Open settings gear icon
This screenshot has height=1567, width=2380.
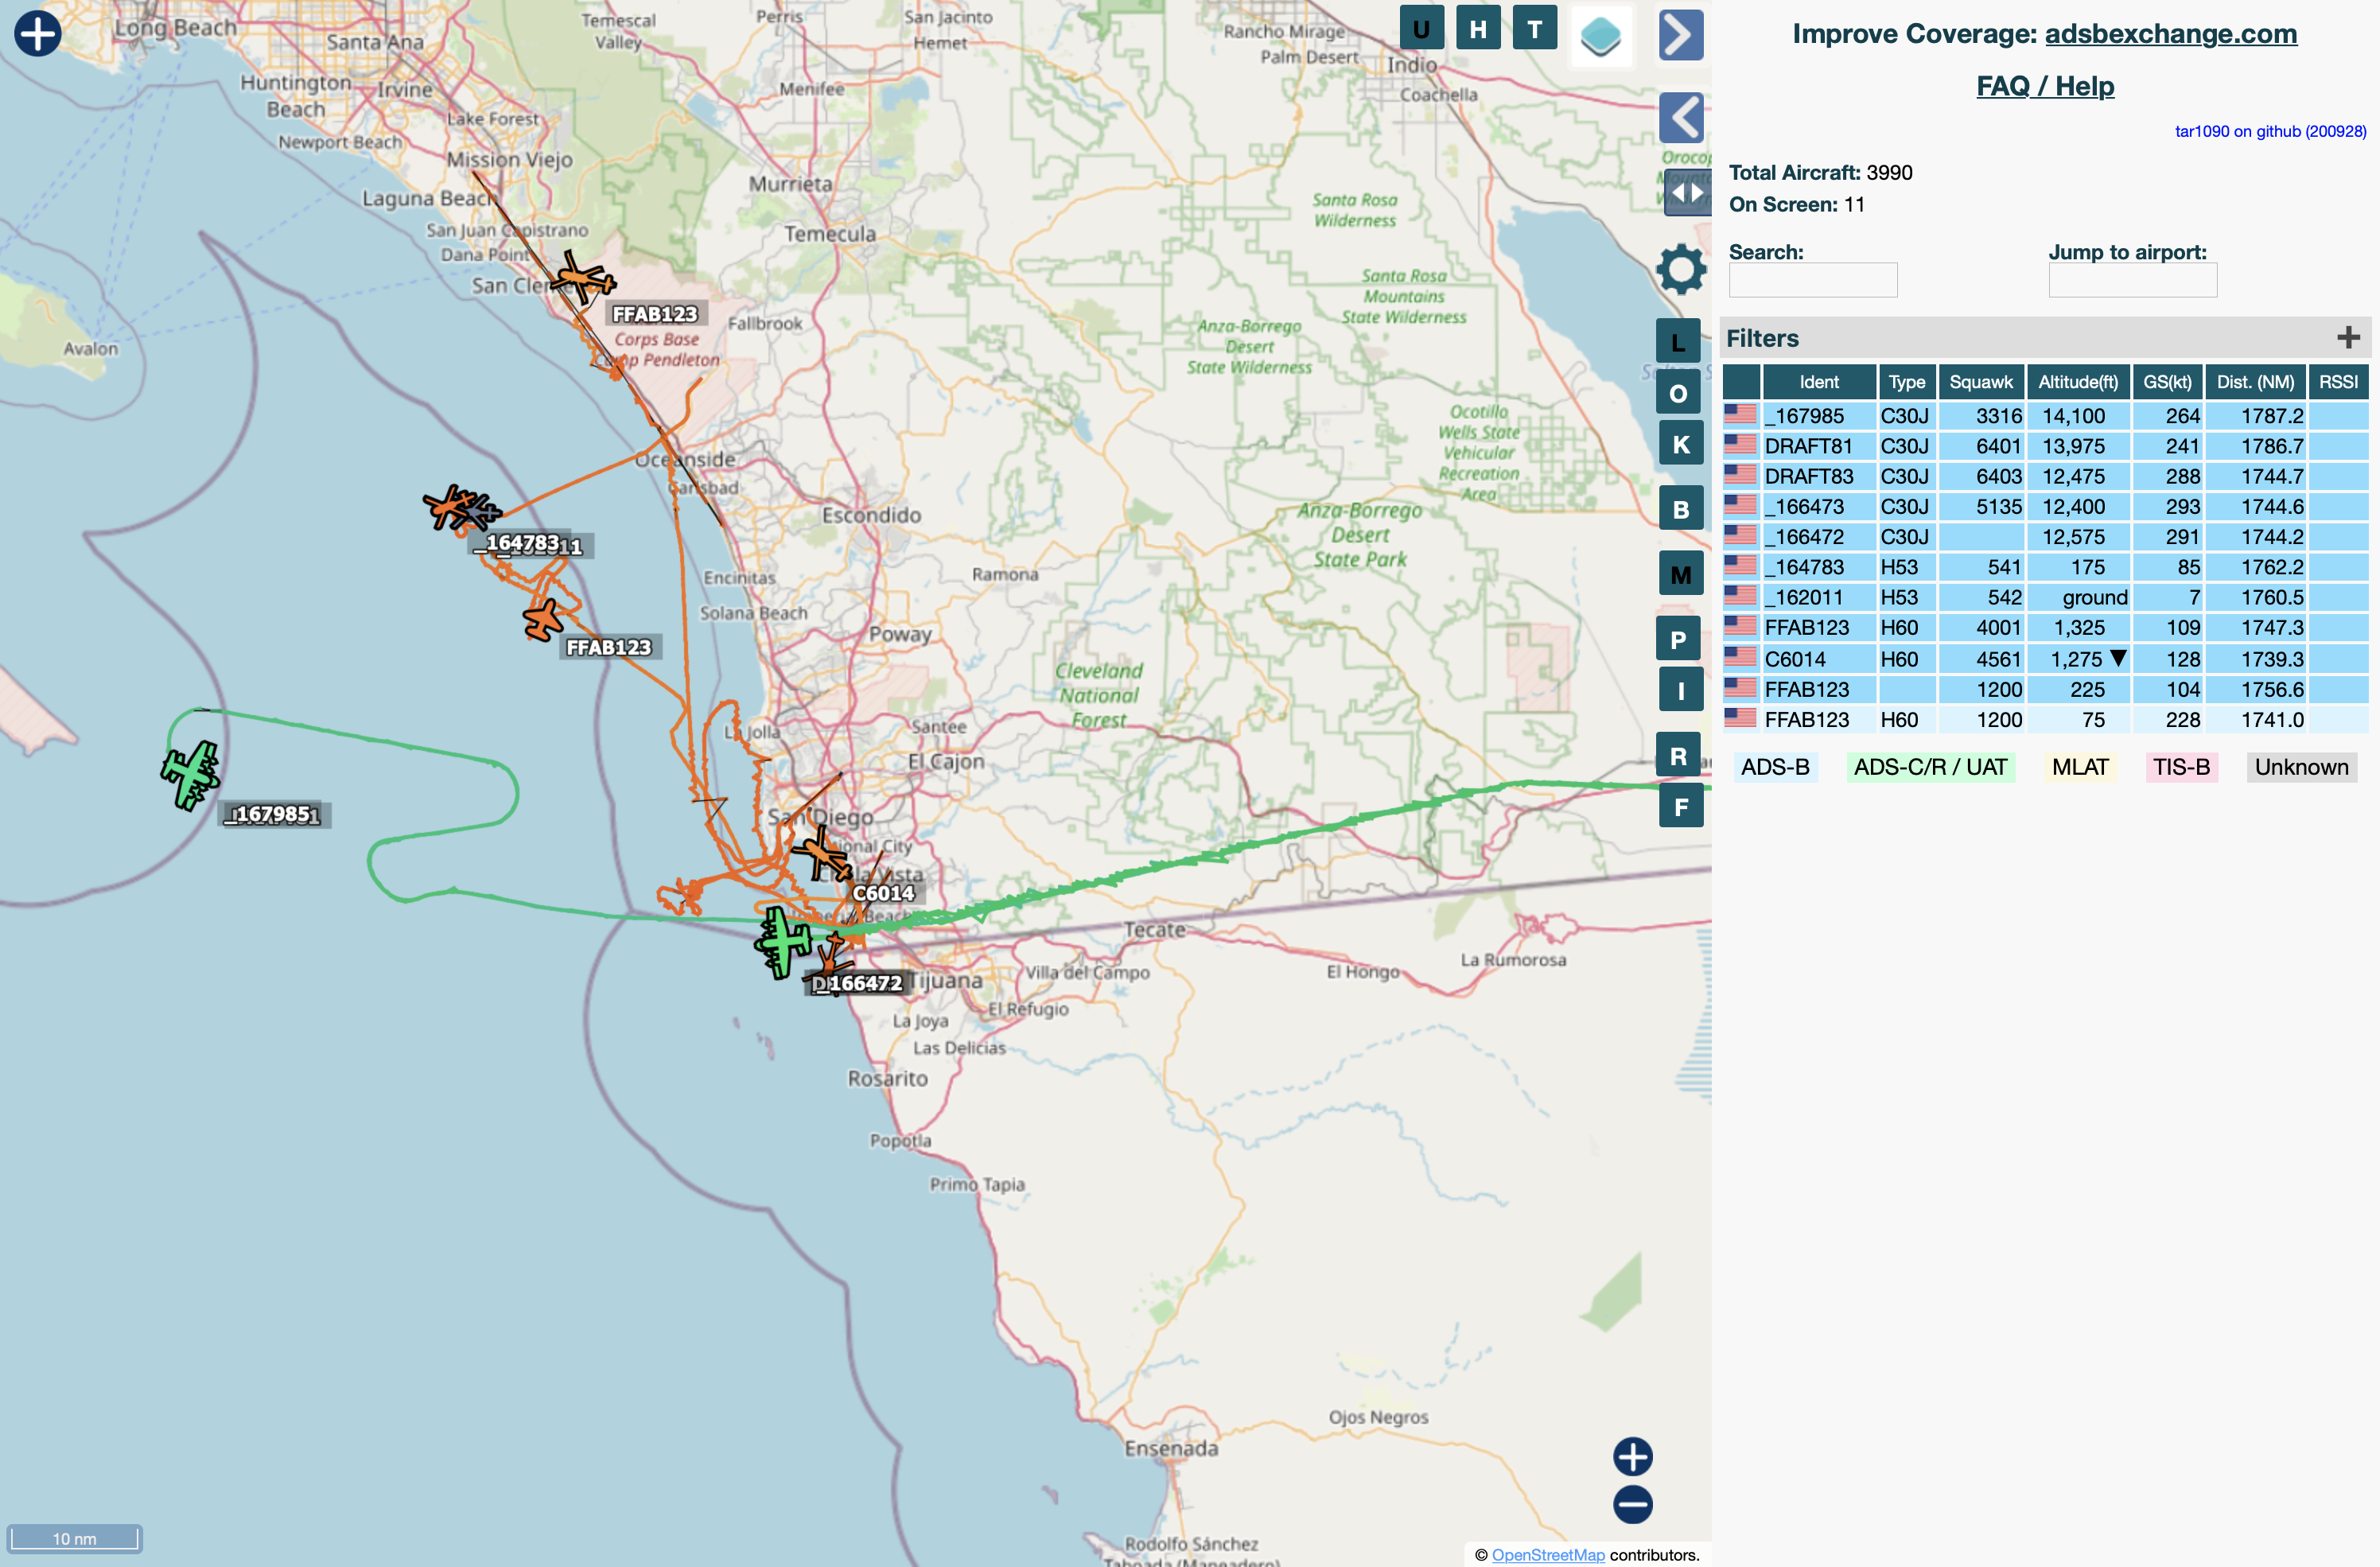(1681, 269)
